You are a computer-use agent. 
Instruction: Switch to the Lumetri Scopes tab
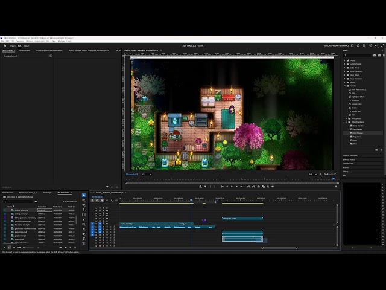point(24,50)
